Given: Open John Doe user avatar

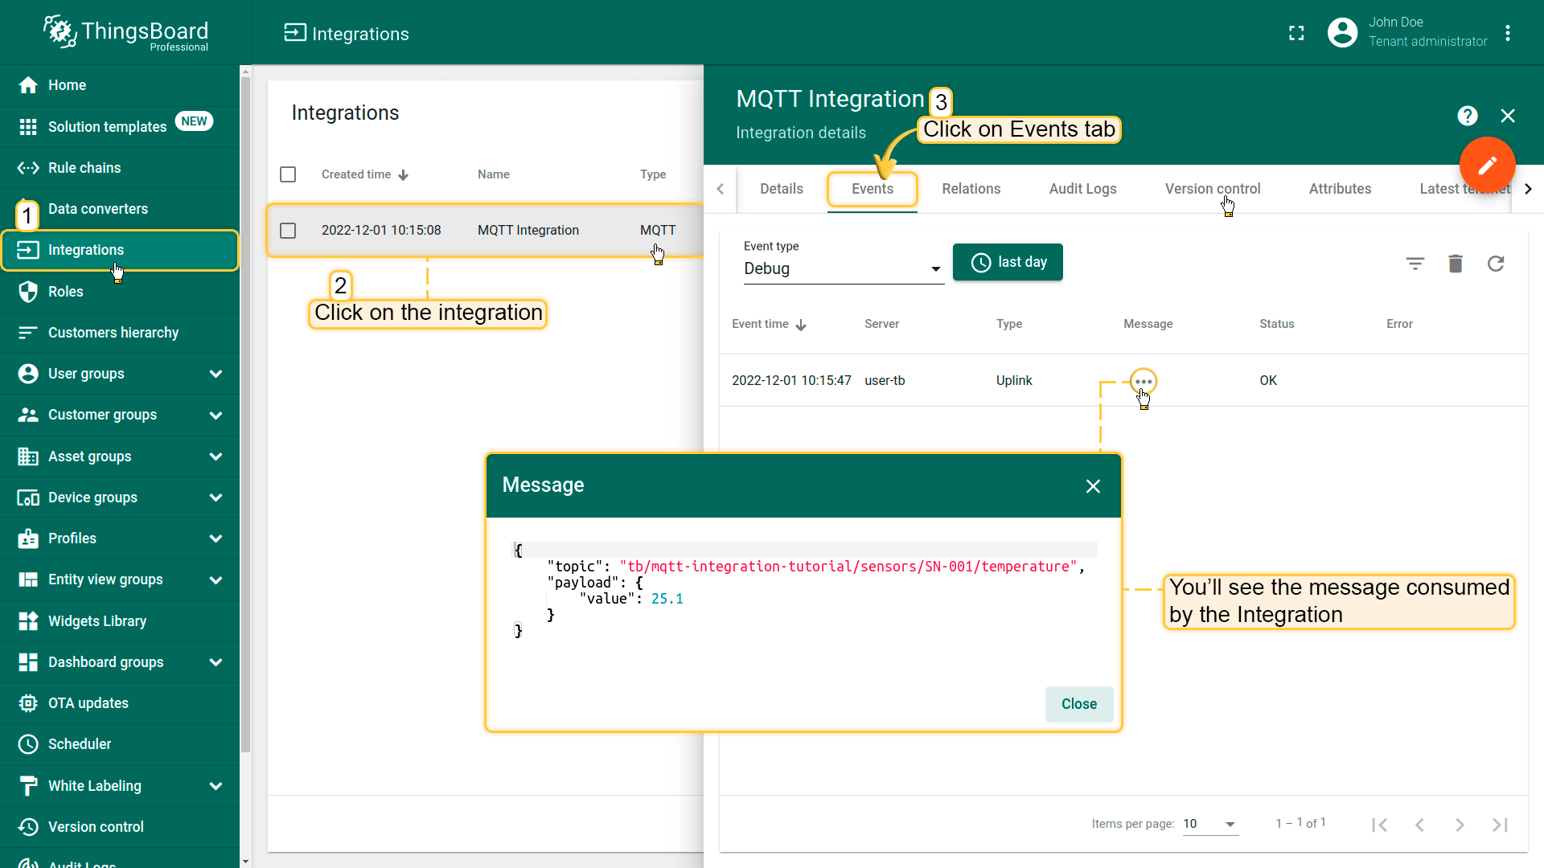Looking at the screenshot, I should tap(1342, 33).
